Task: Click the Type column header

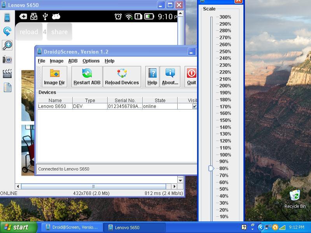Action: click(90, 100)
